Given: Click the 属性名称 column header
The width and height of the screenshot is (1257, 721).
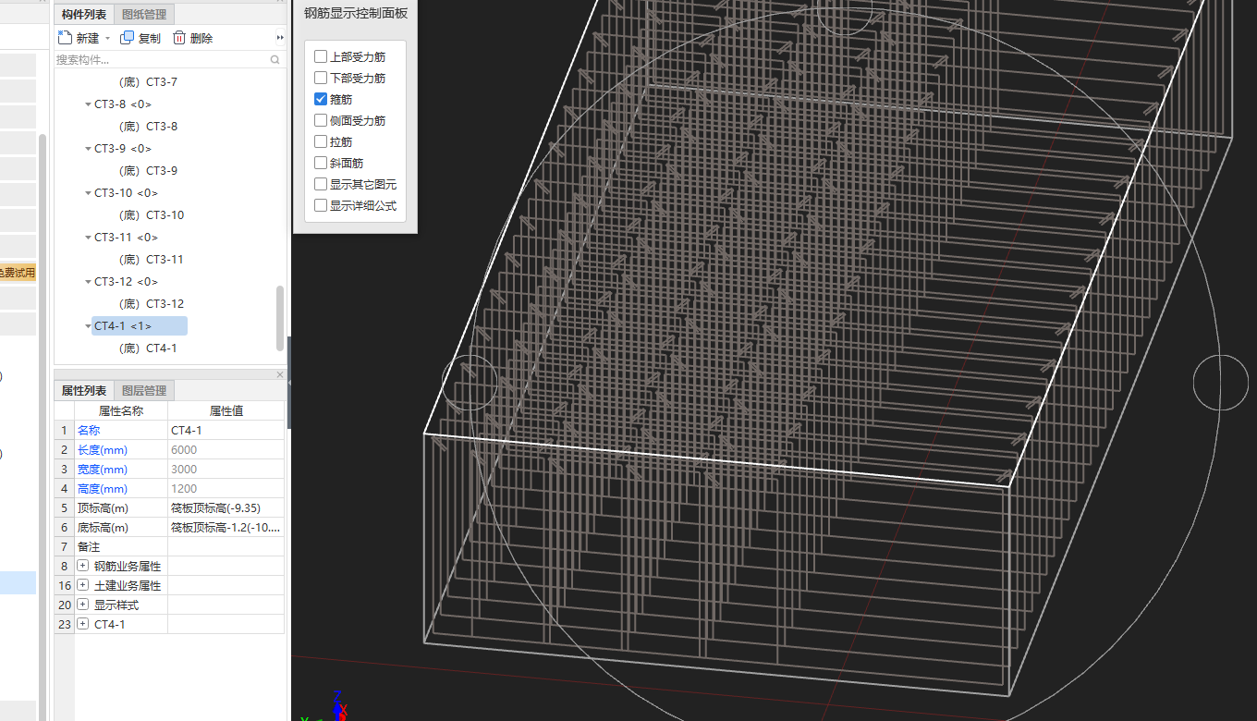Looking at the screenshot, I should 121,411.
